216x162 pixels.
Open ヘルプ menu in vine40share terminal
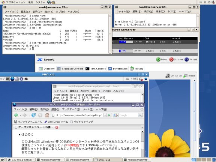coord(118,91)
